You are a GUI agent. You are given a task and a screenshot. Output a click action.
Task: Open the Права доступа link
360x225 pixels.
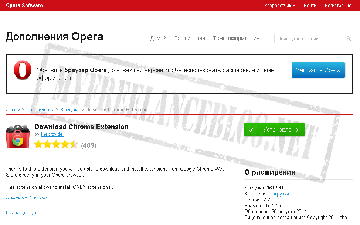(x=22, y=212)
